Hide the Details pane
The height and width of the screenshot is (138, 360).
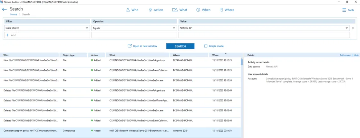(356, 55)
